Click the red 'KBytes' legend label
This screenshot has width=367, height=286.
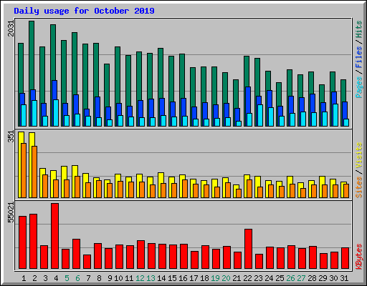(359, 257)
